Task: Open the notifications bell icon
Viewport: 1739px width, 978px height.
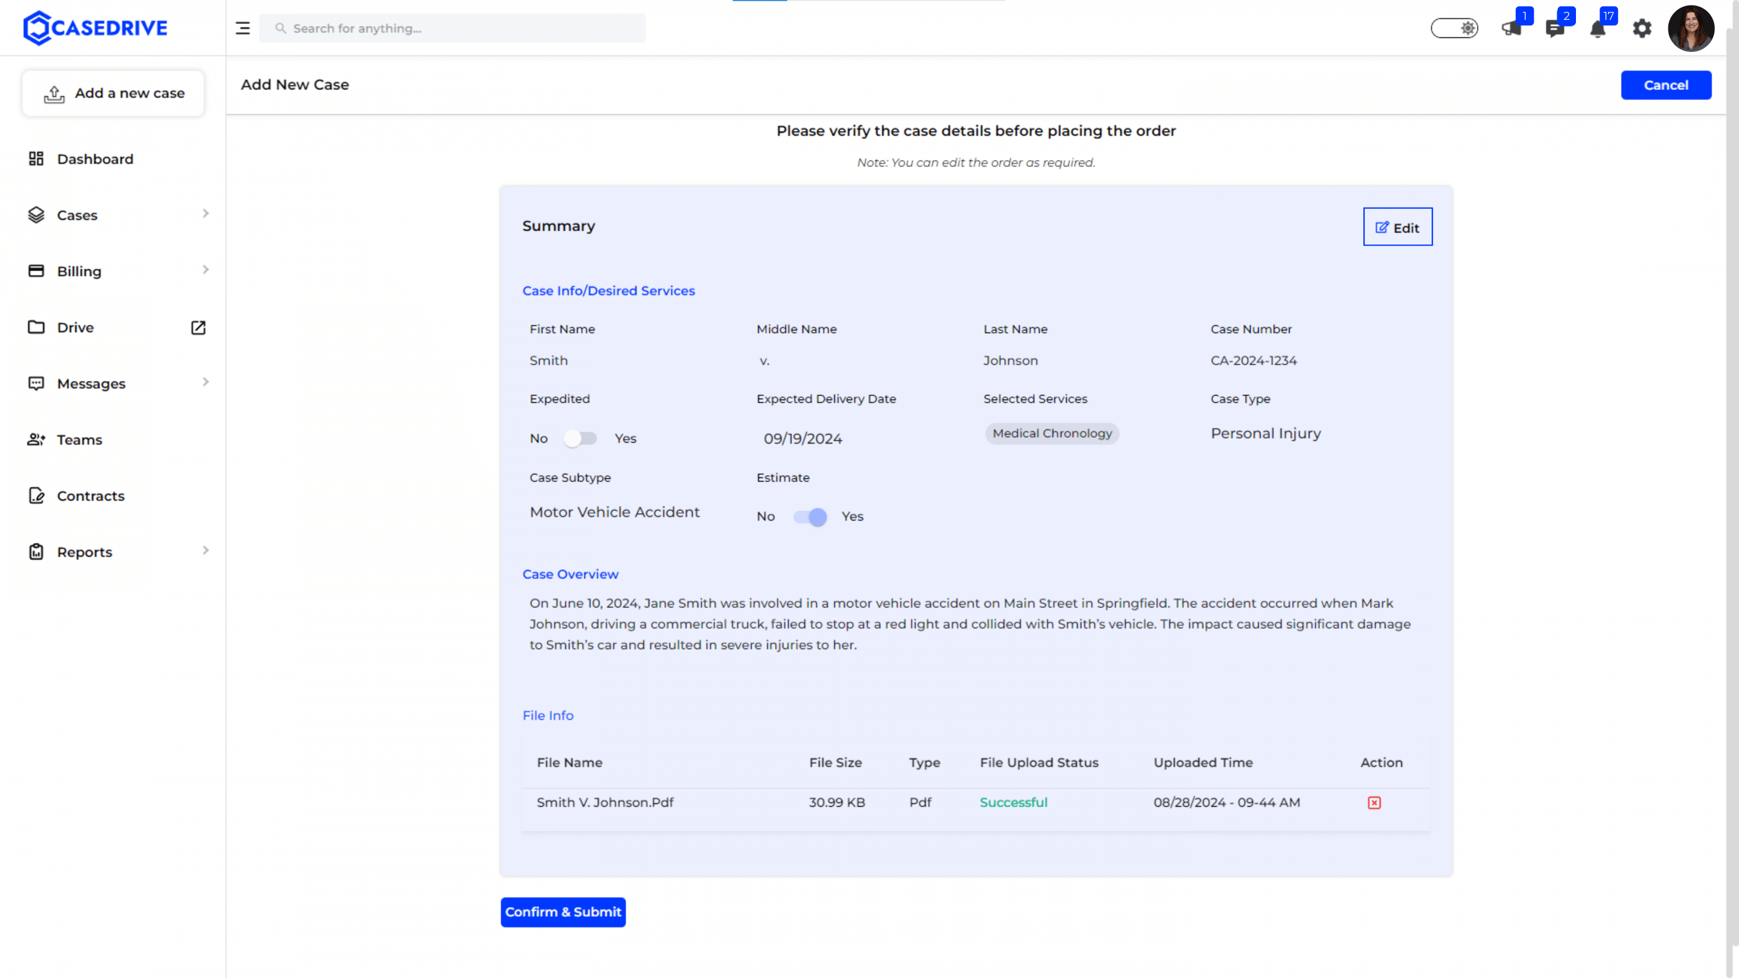Action: click(1597, 29)
